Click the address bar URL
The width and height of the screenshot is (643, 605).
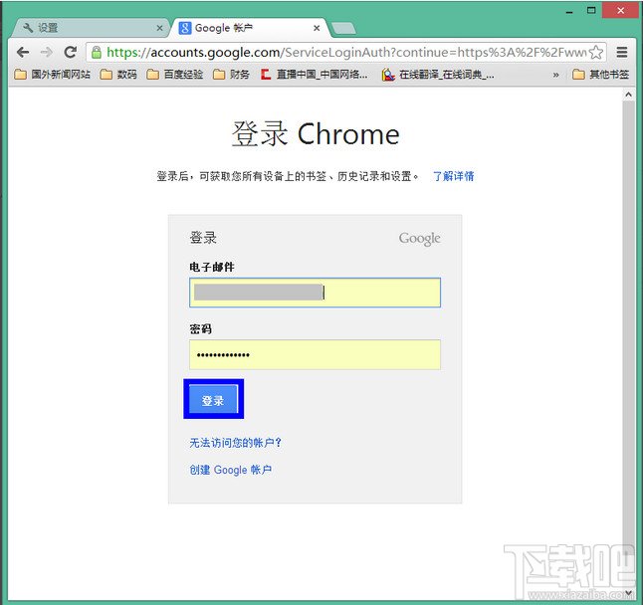click(x=345, y=52)
